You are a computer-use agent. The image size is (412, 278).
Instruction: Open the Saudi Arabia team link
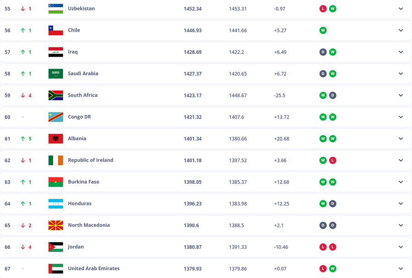click(83, 74)
